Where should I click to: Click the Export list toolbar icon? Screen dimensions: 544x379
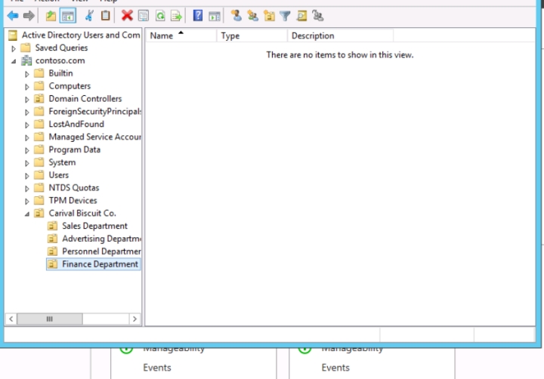pyautogui.click(x=176, y=16)
